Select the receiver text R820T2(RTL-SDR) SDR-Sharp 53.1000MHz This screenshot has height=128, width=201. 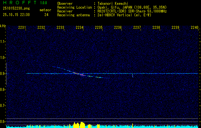pyautogui.click(x=132, y=11)
